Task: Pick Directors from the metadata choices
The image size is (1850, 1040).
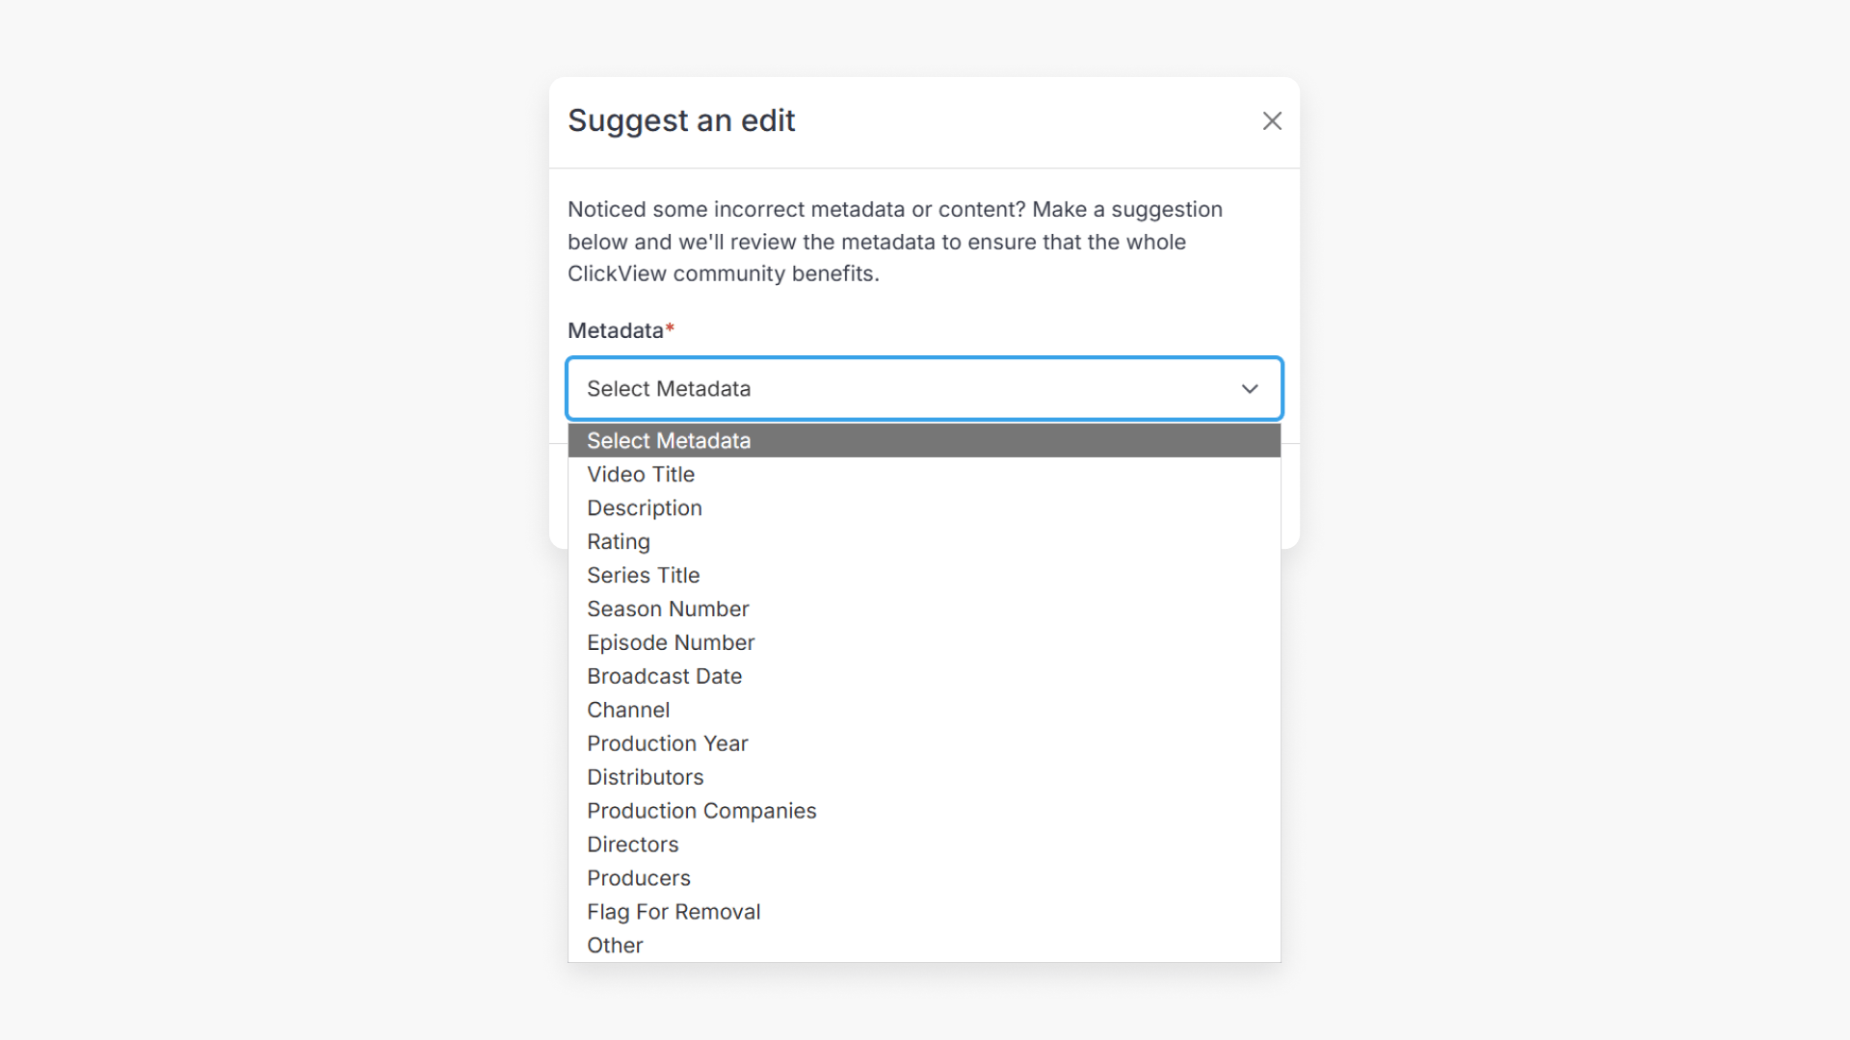Action: click(x=632, y=845)
